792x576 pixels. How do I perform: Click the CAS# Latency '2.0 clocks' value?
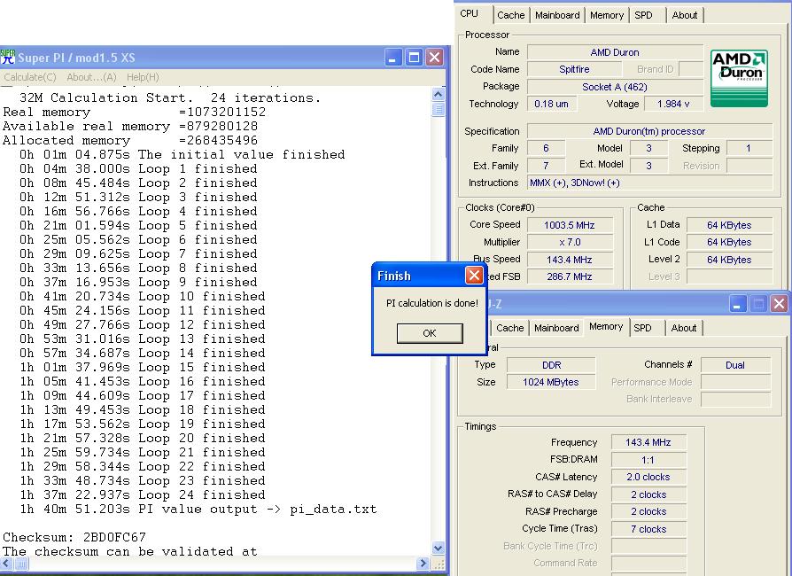coord(648,477)
